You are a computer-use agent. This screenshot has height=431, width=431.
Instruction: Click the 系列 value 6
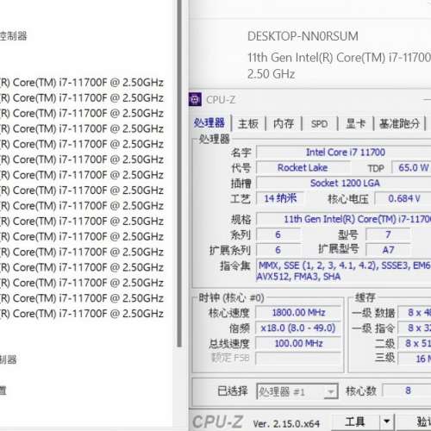[x=278, y=234]
